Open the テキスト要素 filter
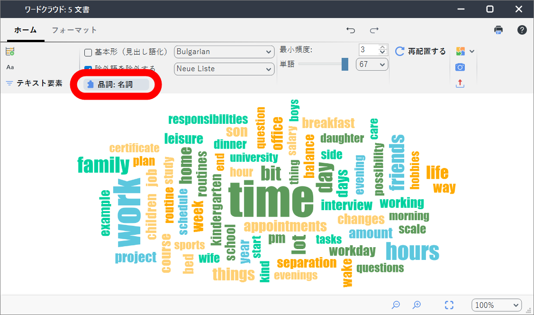 [34, 83]
